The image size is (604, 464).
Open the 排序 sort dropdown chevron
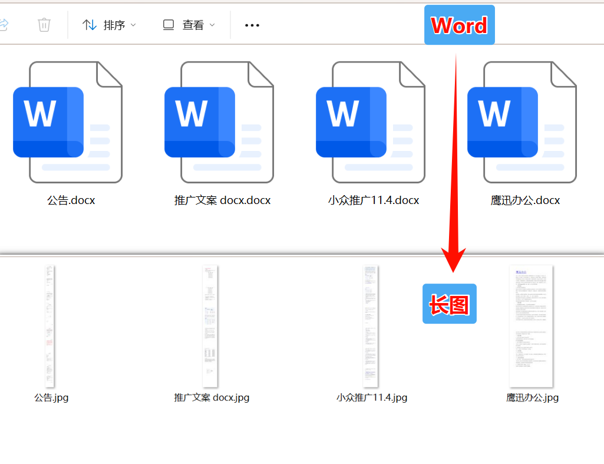(x=134, y=25)
